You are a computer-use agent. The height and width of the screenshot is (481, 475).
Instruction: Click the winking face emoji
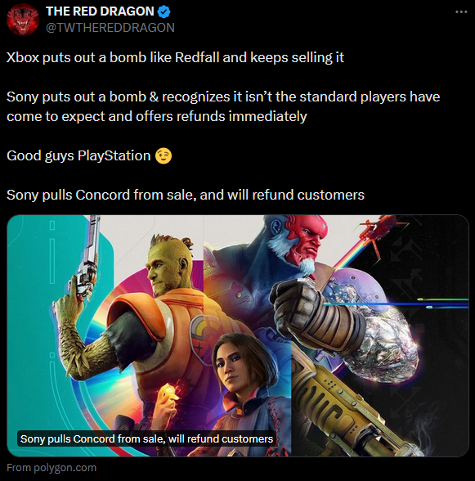[164, 155]
